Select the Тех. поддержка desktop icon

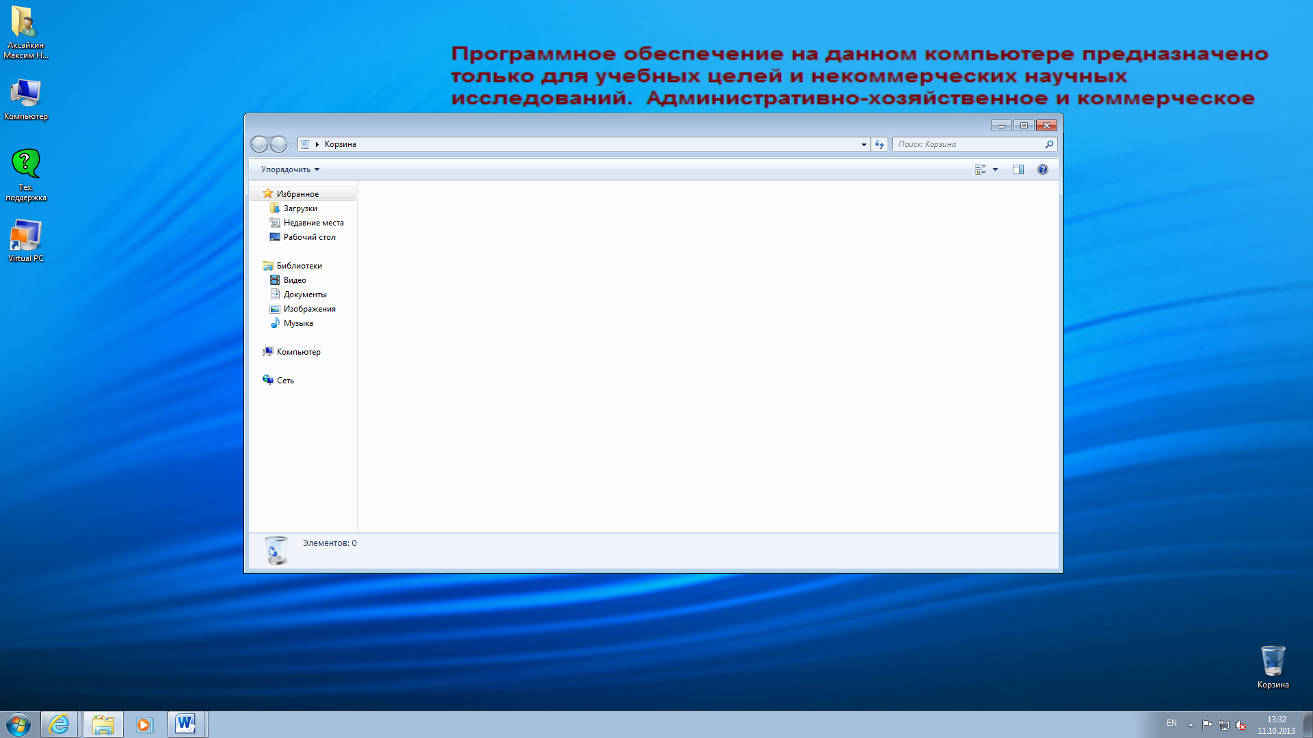26,176
